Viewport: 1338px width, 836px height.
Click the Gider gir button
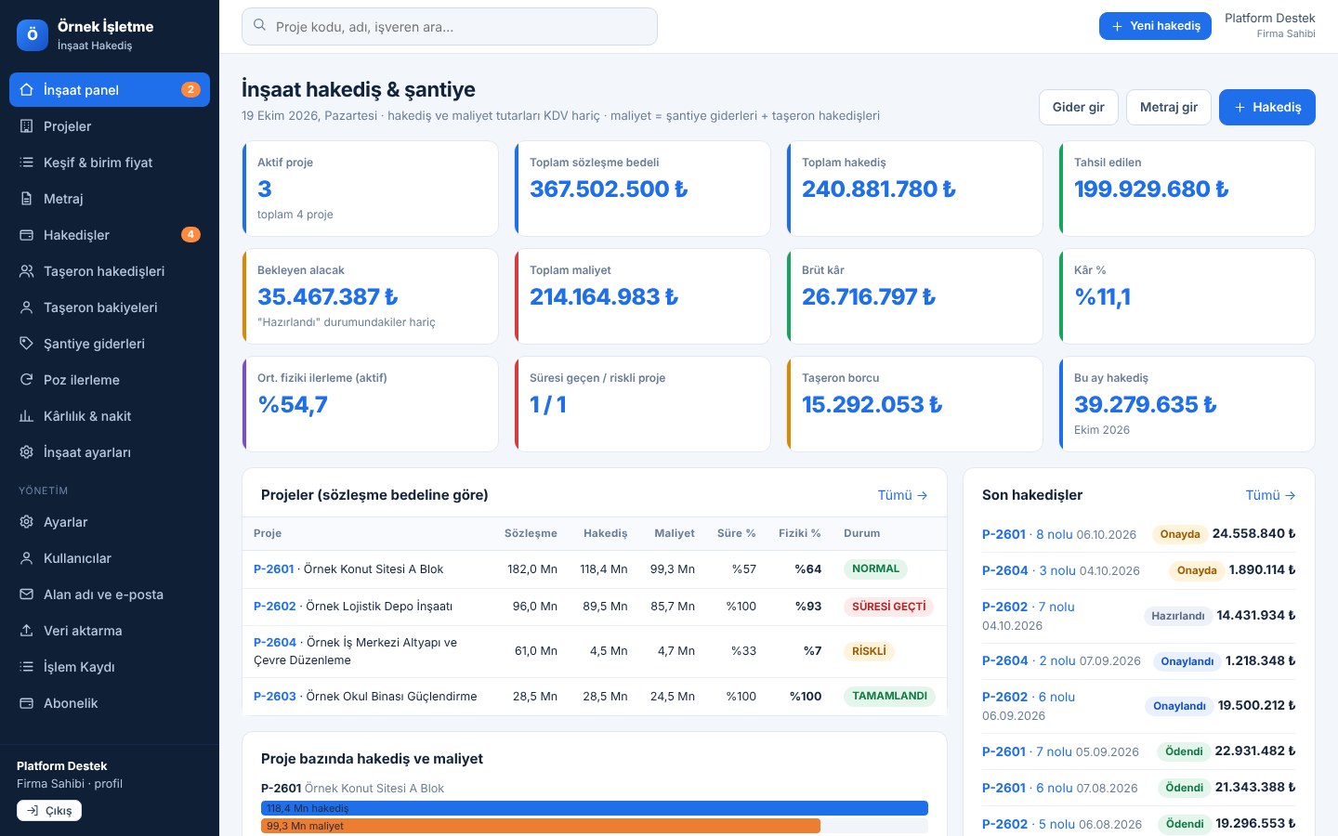pos(1079,107)
